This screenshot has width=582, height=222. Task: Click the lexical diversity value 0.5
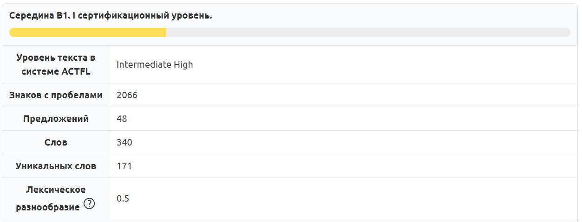pos(123,198)
